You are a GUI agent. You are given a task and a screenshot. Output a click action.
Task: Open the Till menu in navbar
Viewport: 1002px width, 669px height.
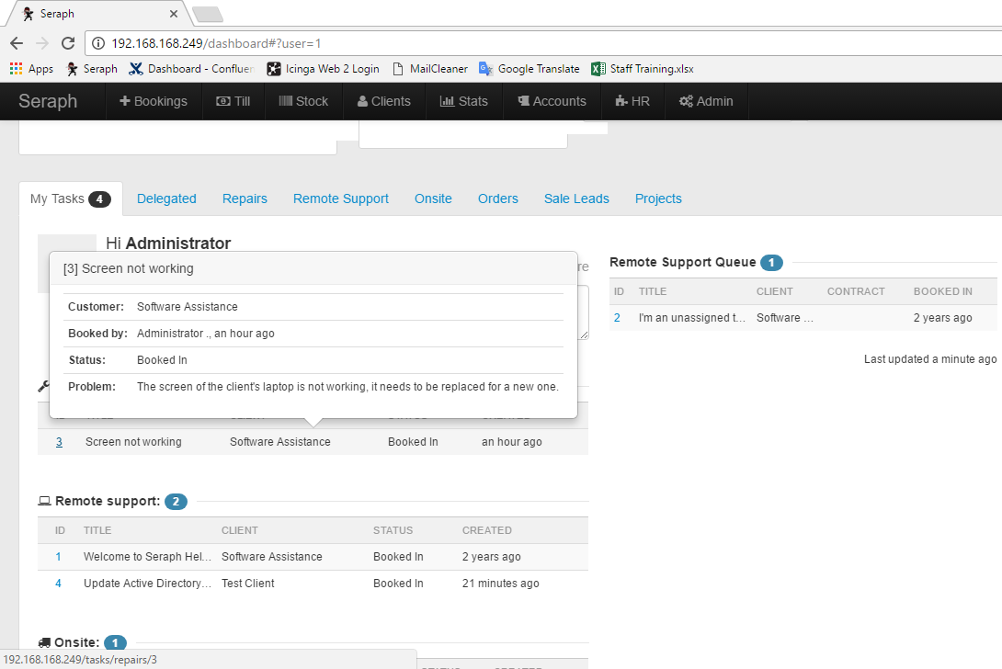pyautogui.click(x=233, y=101)
